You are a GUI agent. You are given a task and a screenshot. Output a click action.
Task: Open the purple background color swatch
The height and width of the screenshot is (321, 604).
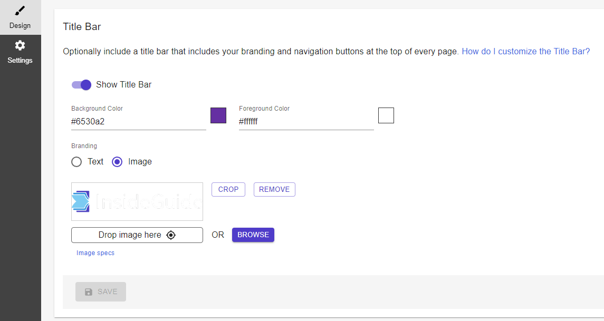(x=218, y=115)
